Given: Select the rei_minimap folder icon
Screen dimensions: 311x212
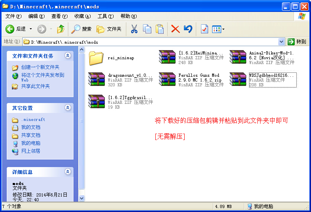Looking at the screenshot, I should [96, 58].
